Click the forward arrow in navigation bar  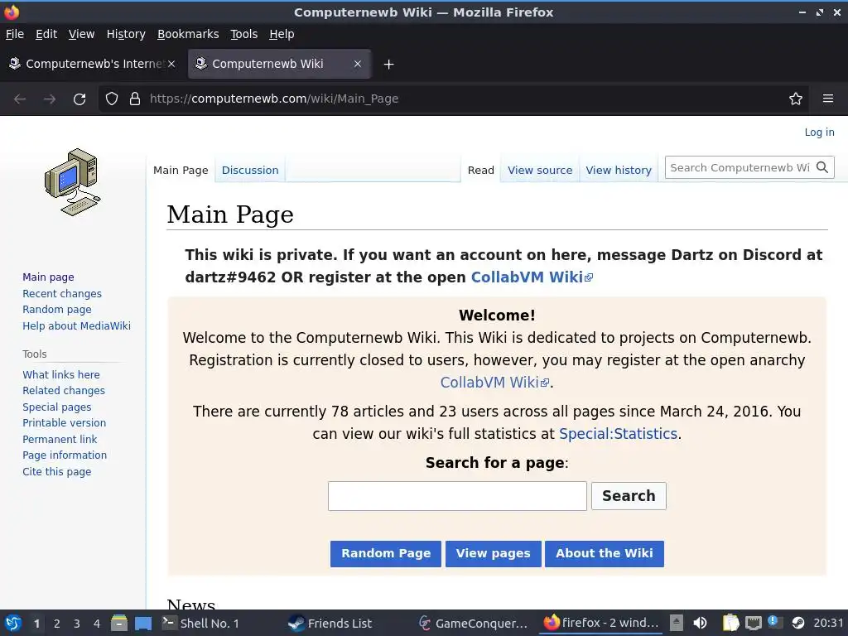pos(50,99)
